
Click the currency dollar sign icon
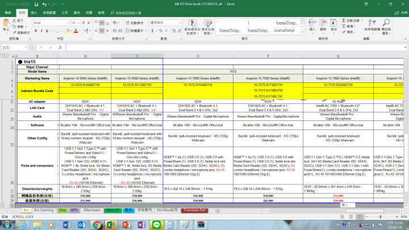click(x=152, y=31)
